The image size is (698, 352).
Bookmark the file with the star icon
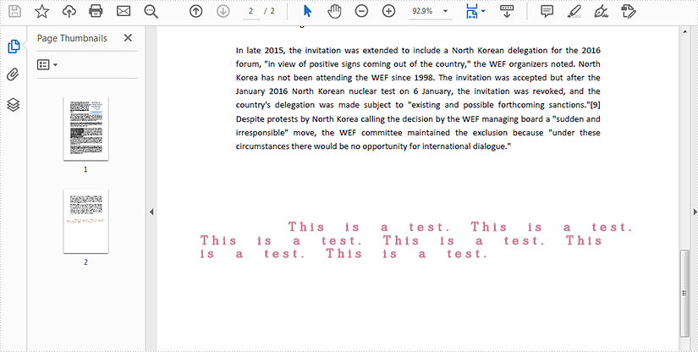point(41,11)
